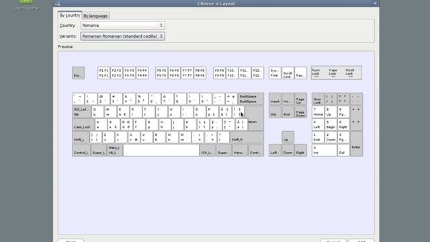Click the Left arrow key beside Down
The image size is (430, 242).
tap(275, 151)
